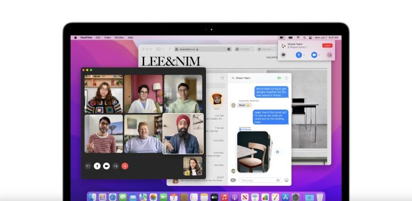Click the 'Nice!' message bubble

(x=244, y=105)
